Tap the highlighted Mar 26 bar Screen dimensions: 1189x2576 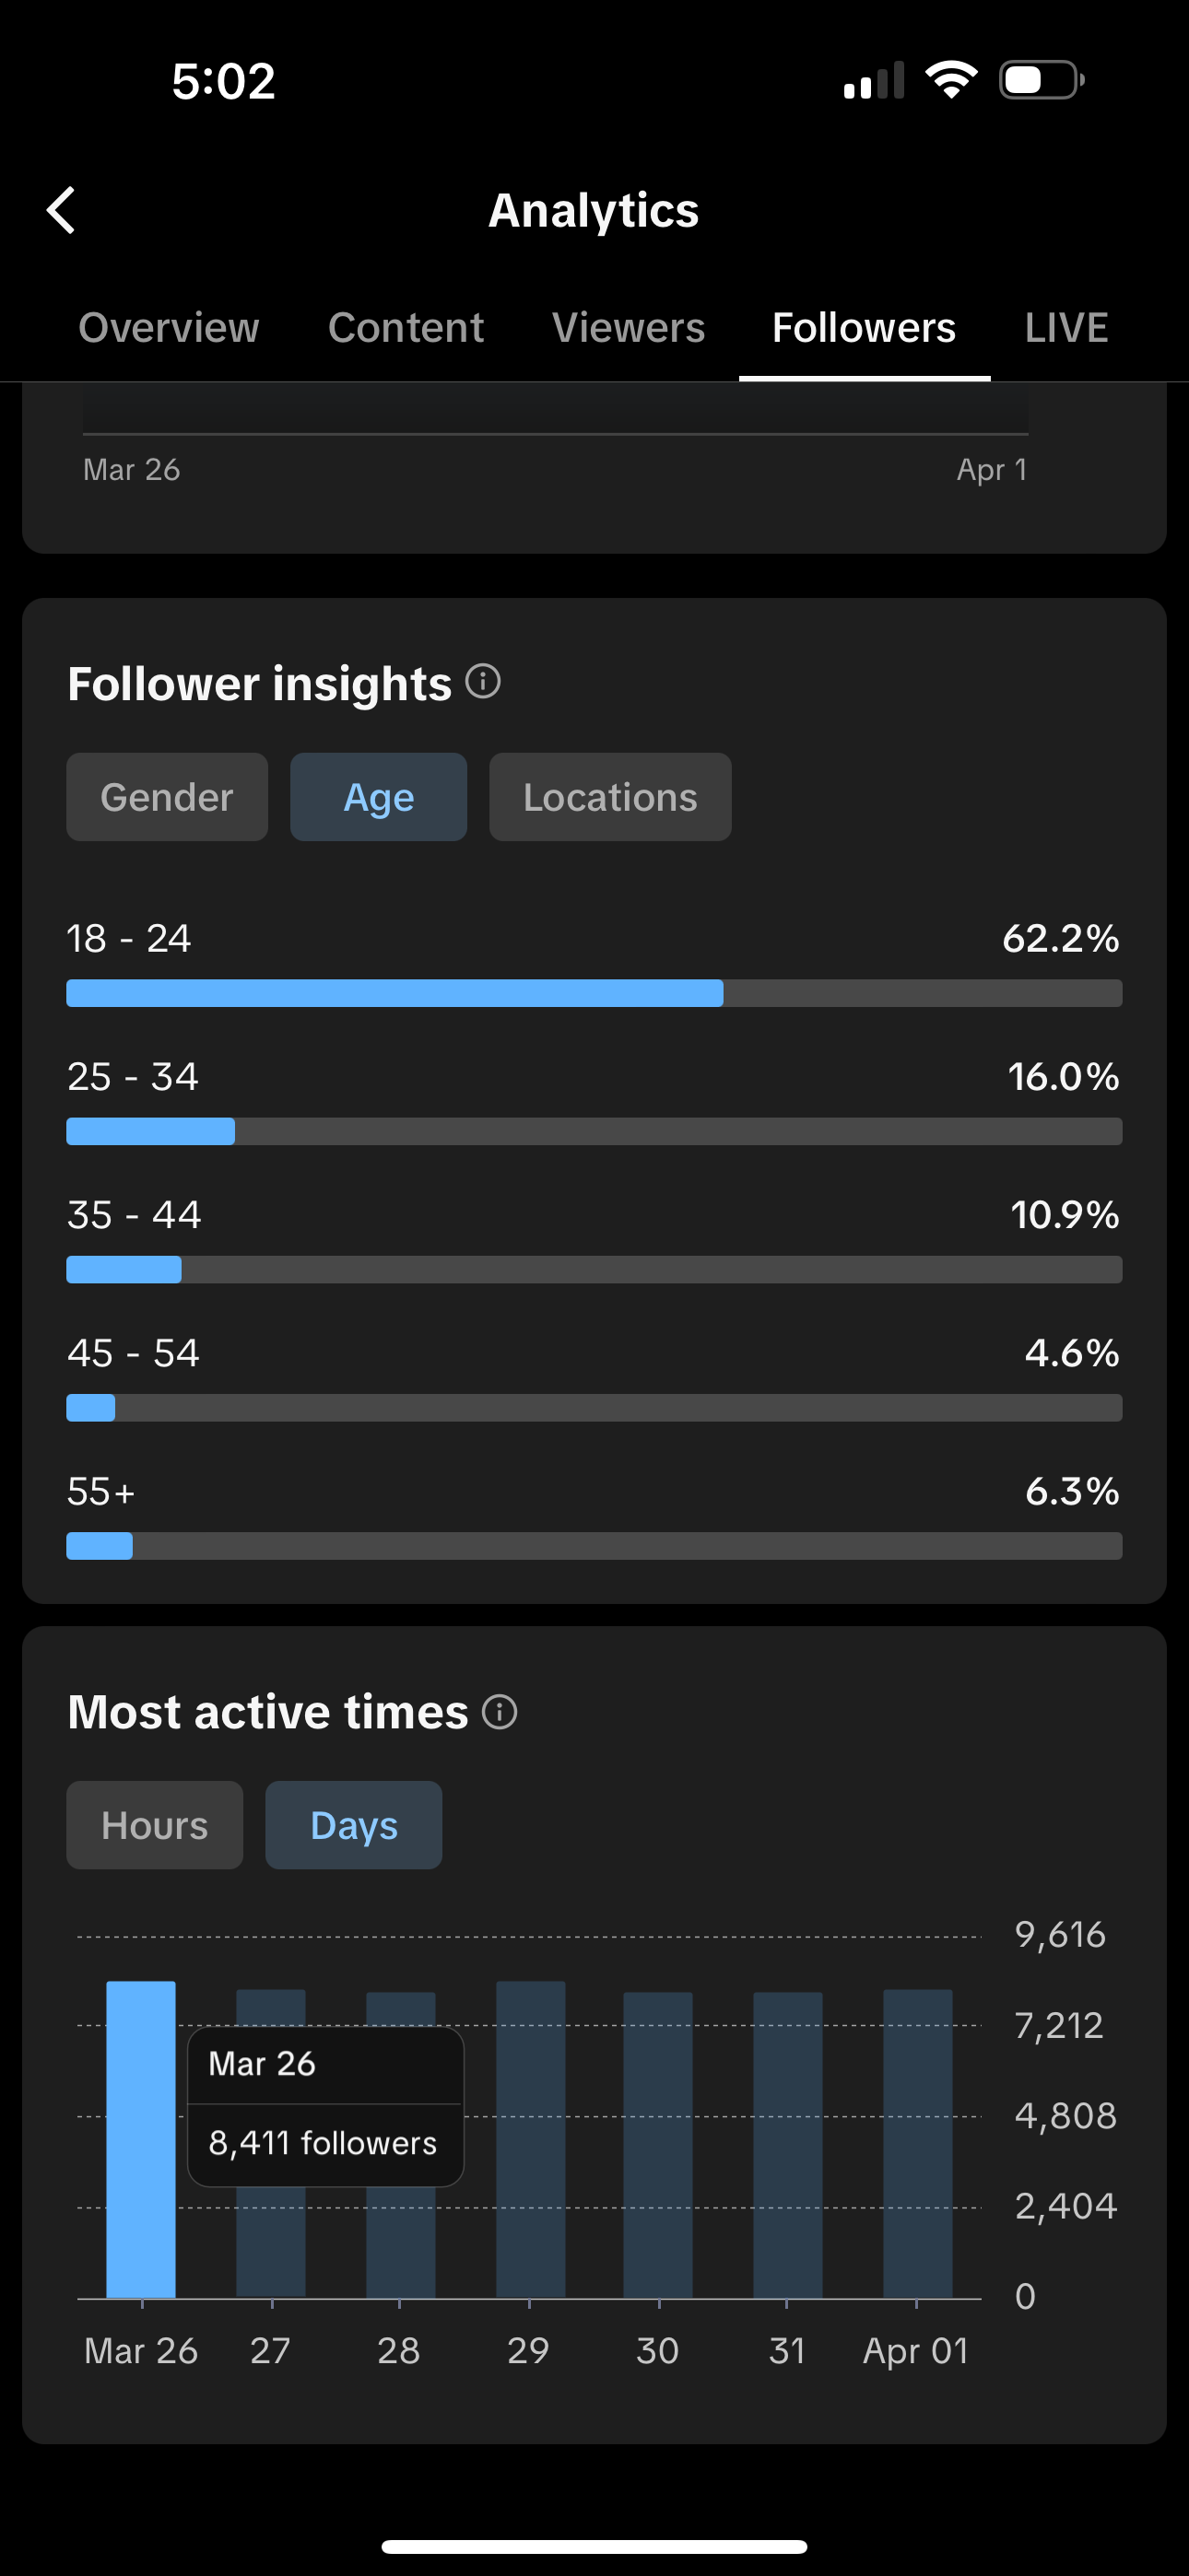141,2140
